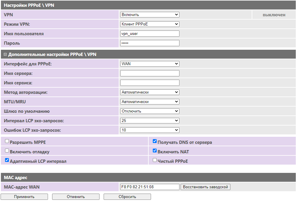Check the Чистый PPPoE checkbox
This screenshot has height=201, width=297.
point(155,160)
